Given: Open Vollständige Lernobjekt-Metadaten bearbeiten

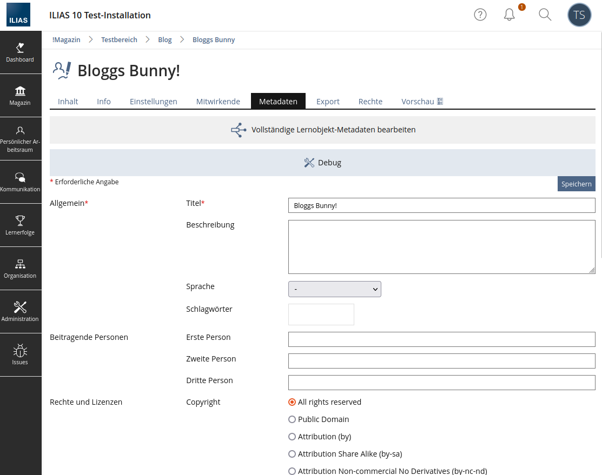Looking at the screenshot, I should tap(323, 130).
